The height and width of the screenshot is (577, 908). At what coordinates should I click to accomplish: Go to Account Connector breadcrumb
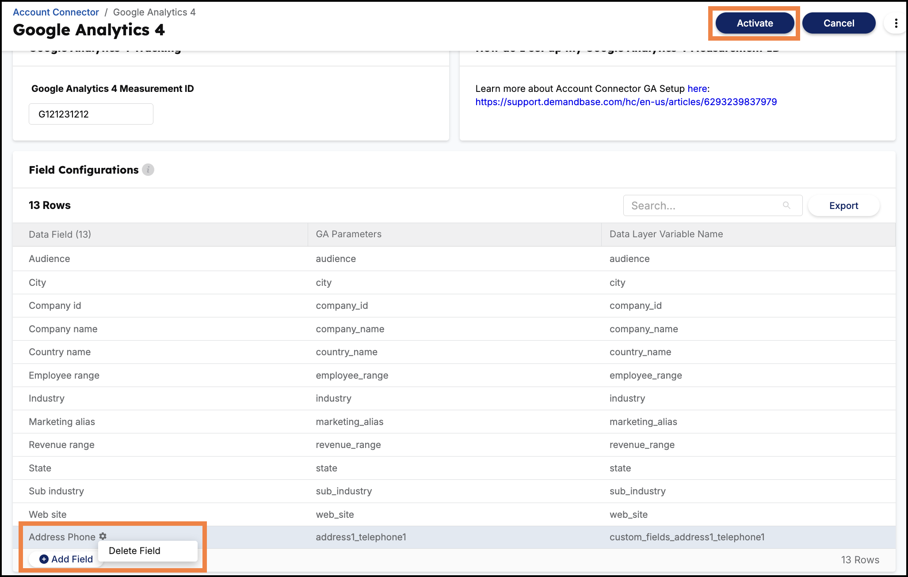pyautogui.click(x=56, y=12)
